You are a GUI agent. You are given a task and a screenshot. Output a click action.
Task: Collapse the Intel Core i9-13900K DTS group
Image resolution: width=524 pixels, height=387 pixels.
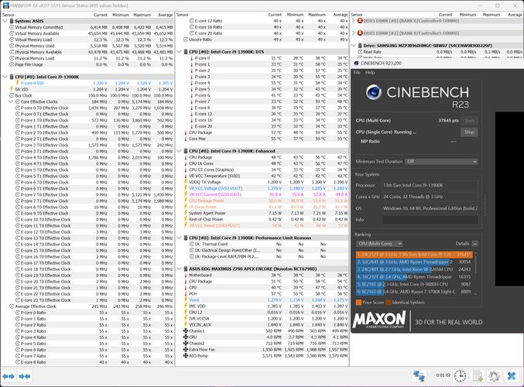click(x=179, y=52)
